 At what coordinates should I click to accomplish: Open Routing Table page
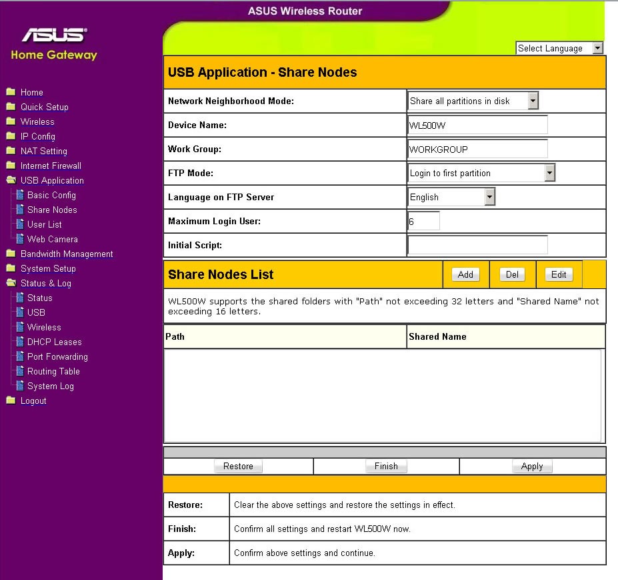[53, 371]
